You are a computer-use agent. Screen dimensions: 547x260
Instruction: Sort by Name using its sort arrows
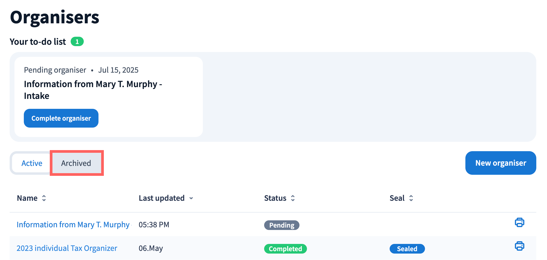pyautogui.click(x=44, y=198)
